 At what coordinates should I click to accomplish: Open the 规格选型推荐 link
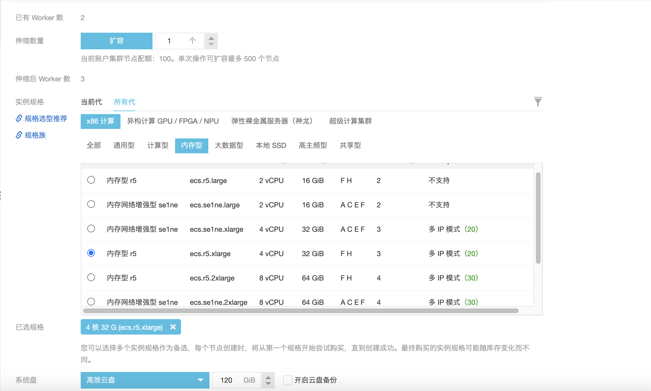[x=46, y=119]
